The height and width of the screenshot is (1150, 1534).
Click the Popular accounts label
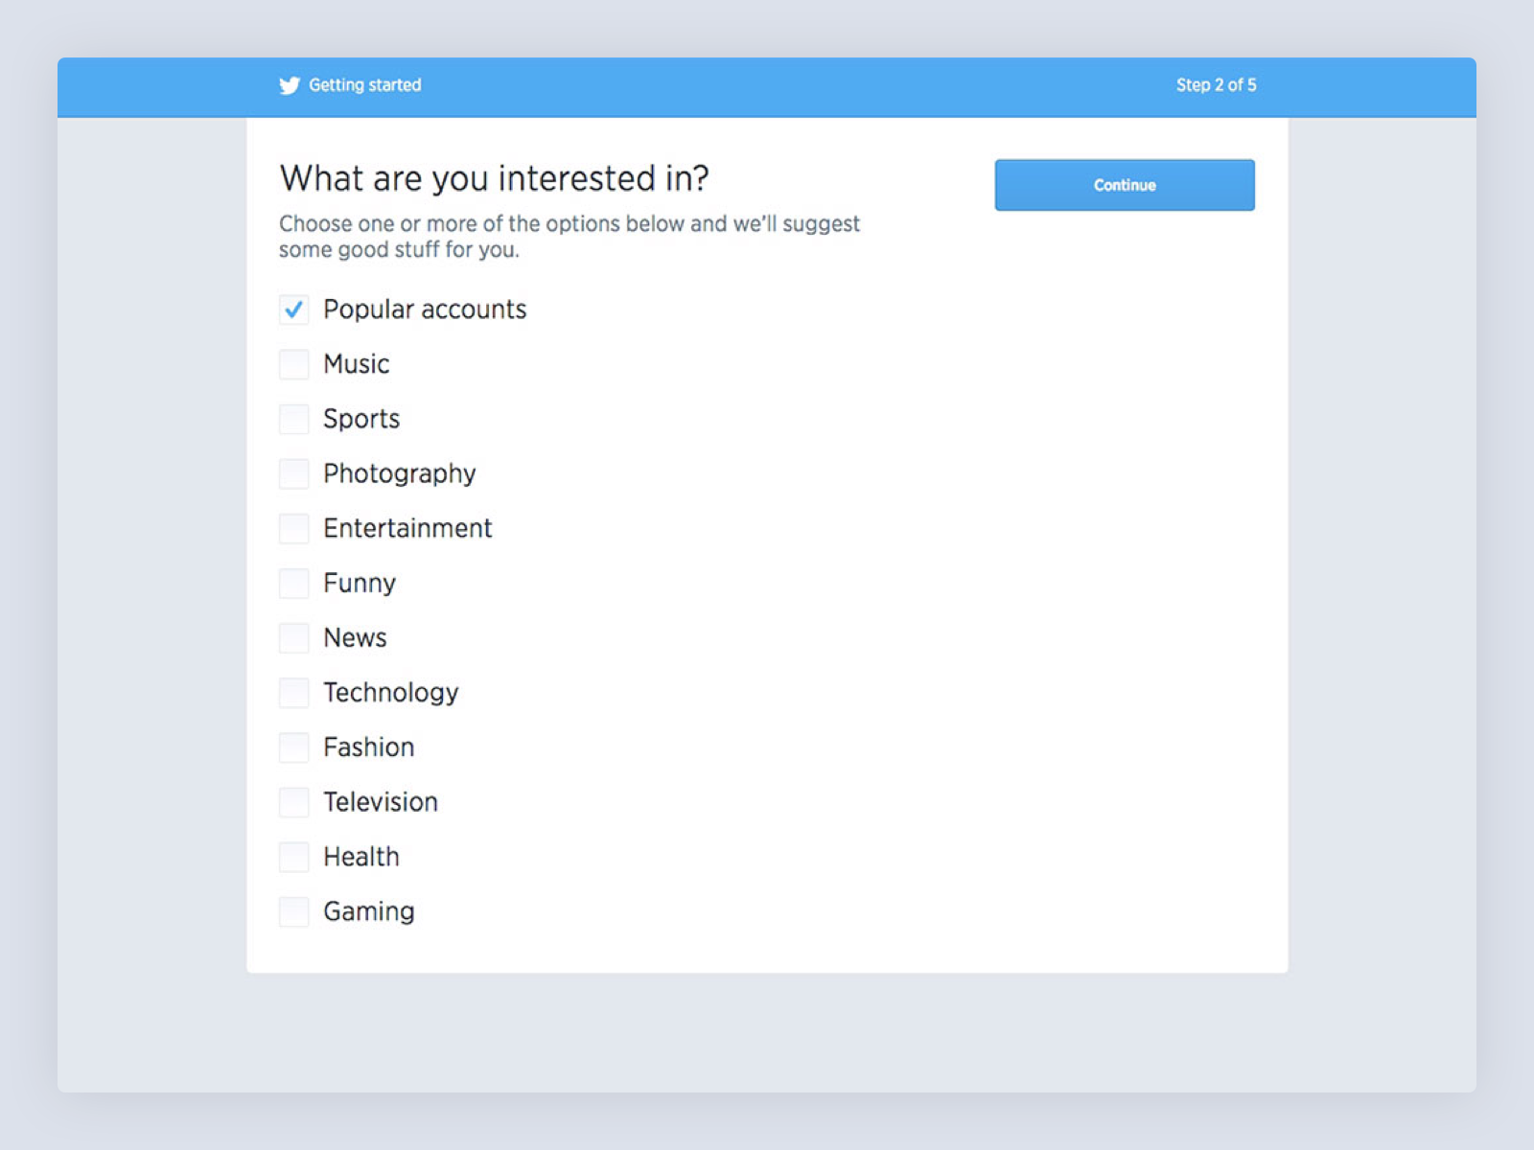[425, 309]
